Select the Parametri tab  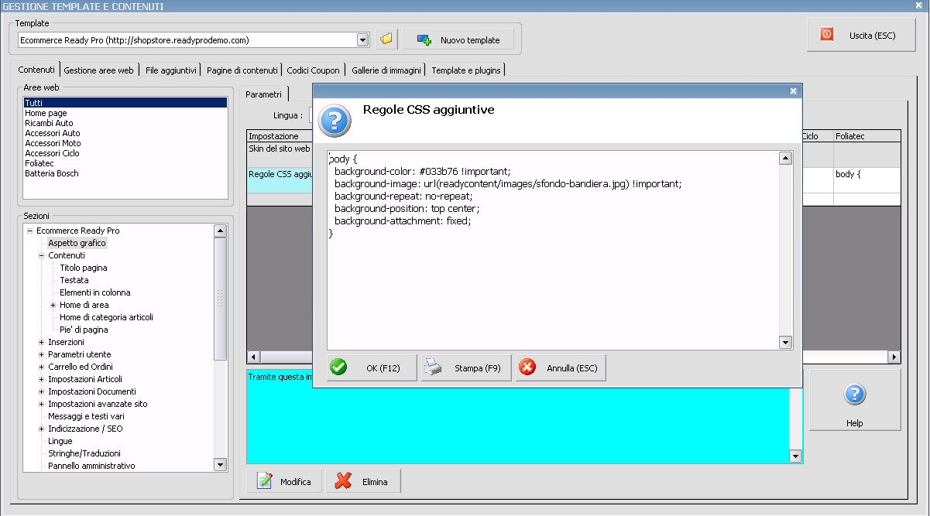(263, 94)
